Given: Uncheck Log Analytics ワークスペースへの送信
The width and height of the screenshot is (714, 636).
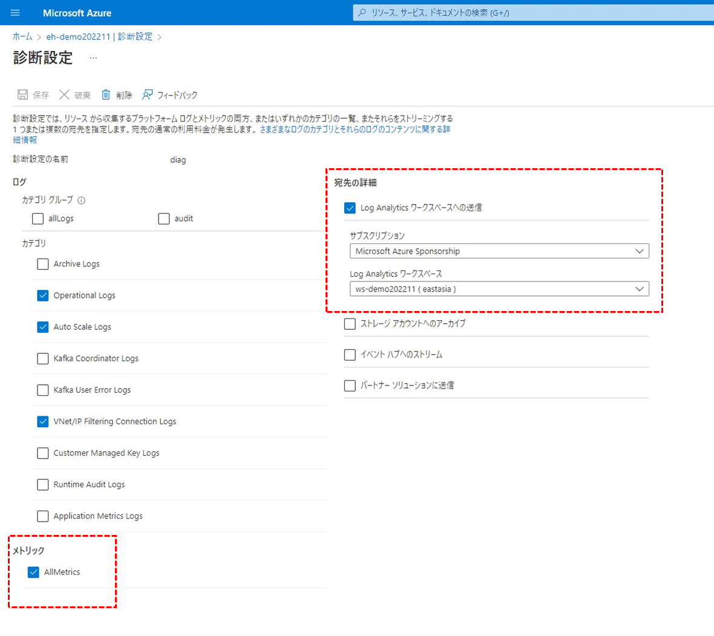Looking at the screenshot, I should click(350, 208).
